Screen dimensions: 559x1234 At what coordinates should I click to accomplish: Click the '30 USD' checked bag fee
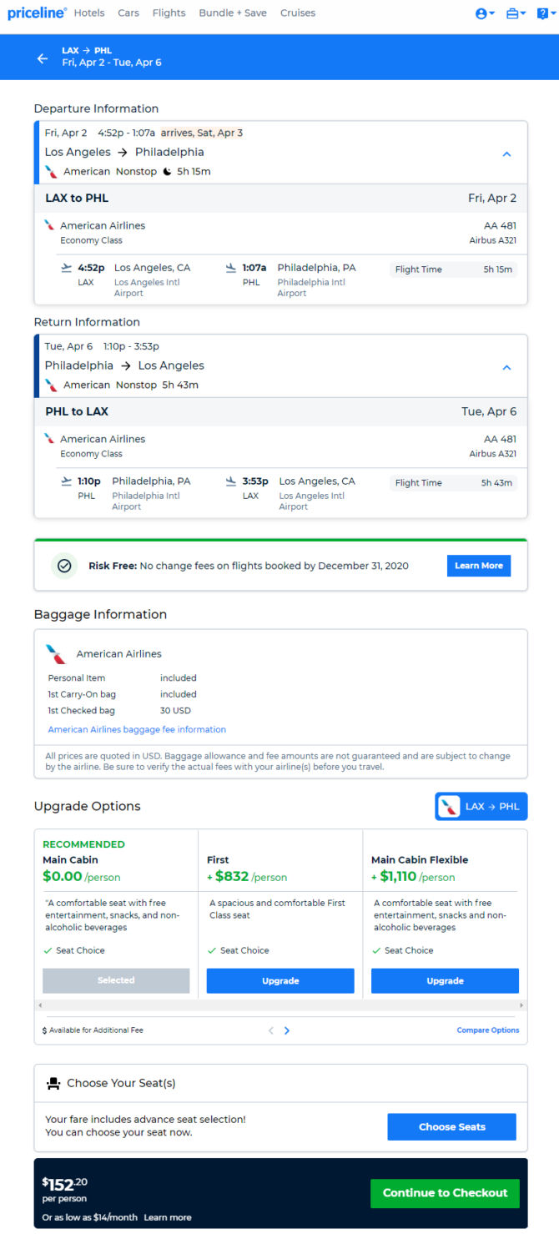coord(175,711)
